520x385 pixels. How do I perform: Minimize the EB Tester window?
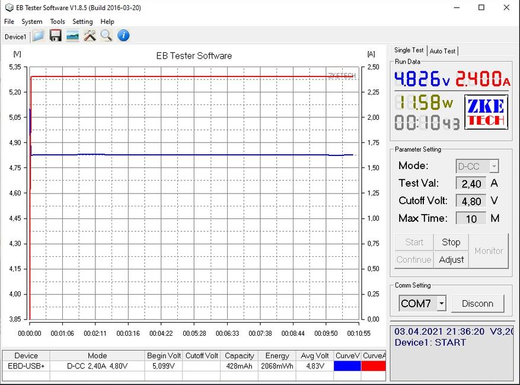point(457,8)
